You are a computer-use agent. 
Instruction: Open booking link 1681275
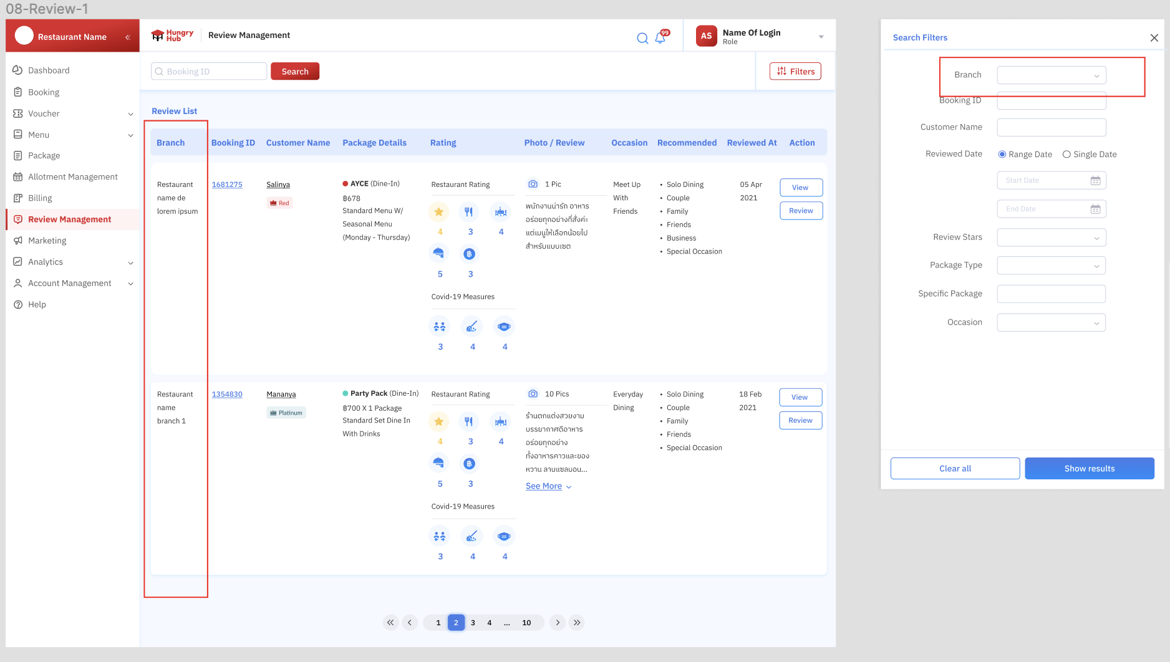(x=227, y=185)
